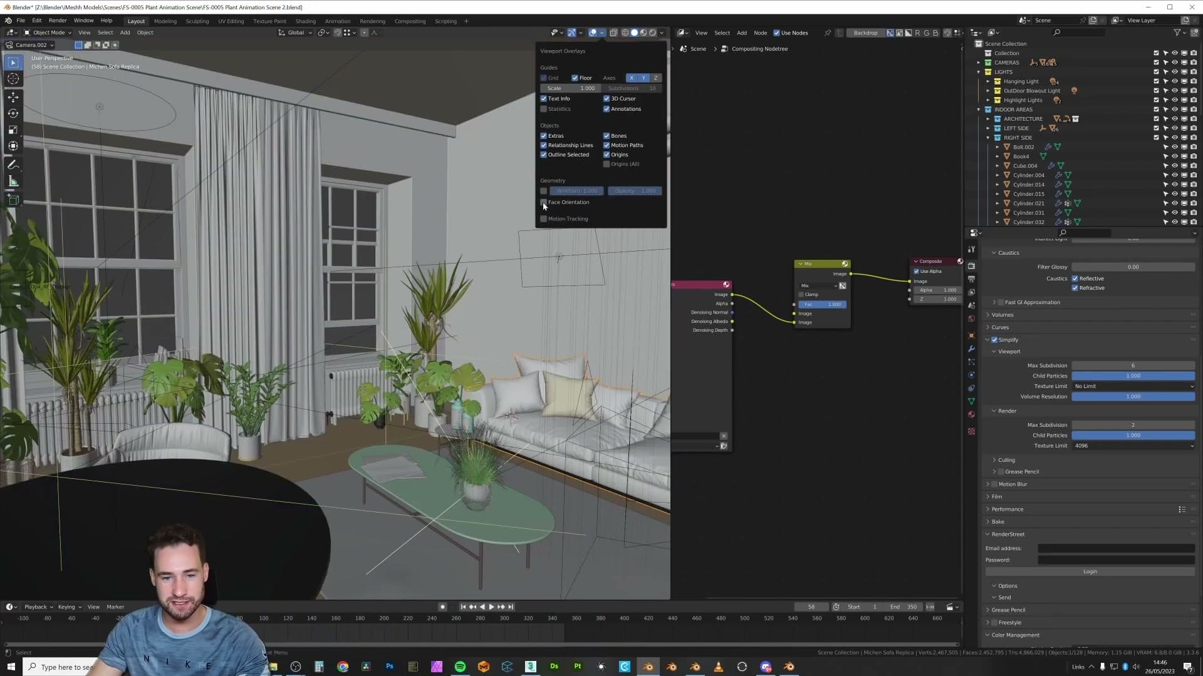Viewport: 1203px width, 676px height.
Task: Switch to the Shading workspace tab
Action: (x=305, y=21)
